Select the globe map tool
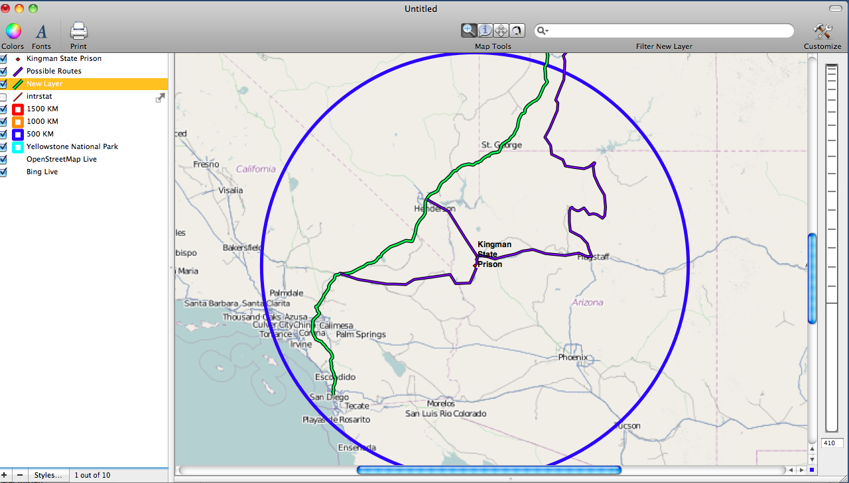This screenshot has width=849, height=483. pos(517,30)
